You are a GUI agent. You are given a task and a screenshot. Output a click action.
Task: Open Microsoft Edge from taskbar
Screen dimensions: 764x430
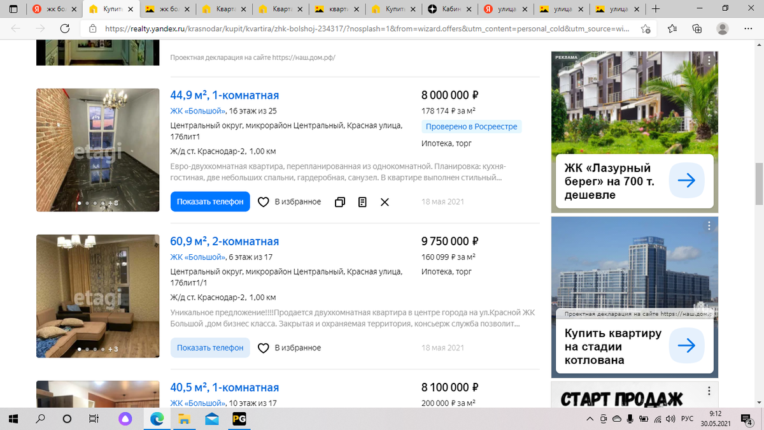pyautogui.click(x=157, y=419)
